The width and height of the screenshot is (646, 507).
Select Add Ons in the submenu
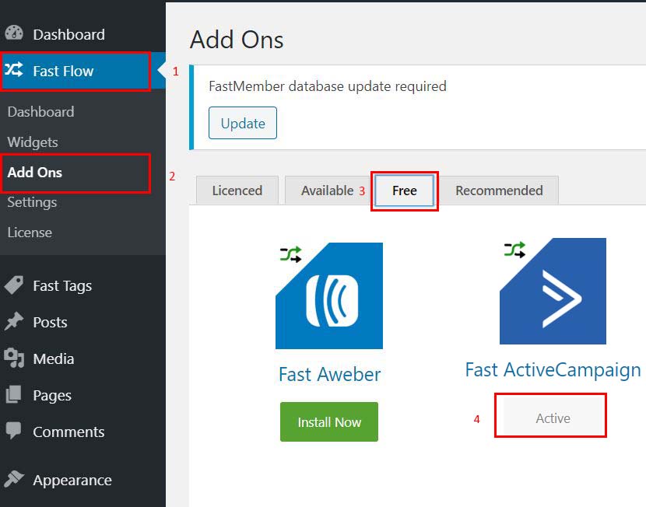coord(34,173)
